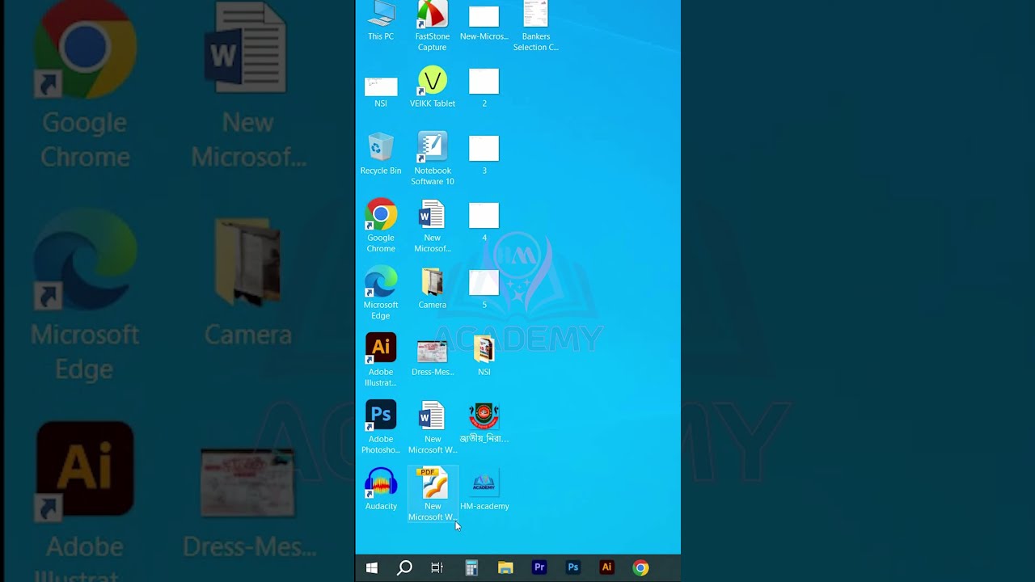Launch Illustrator from the taskbar
Screen dimensions: 1035x582
[x=606, y=567]
